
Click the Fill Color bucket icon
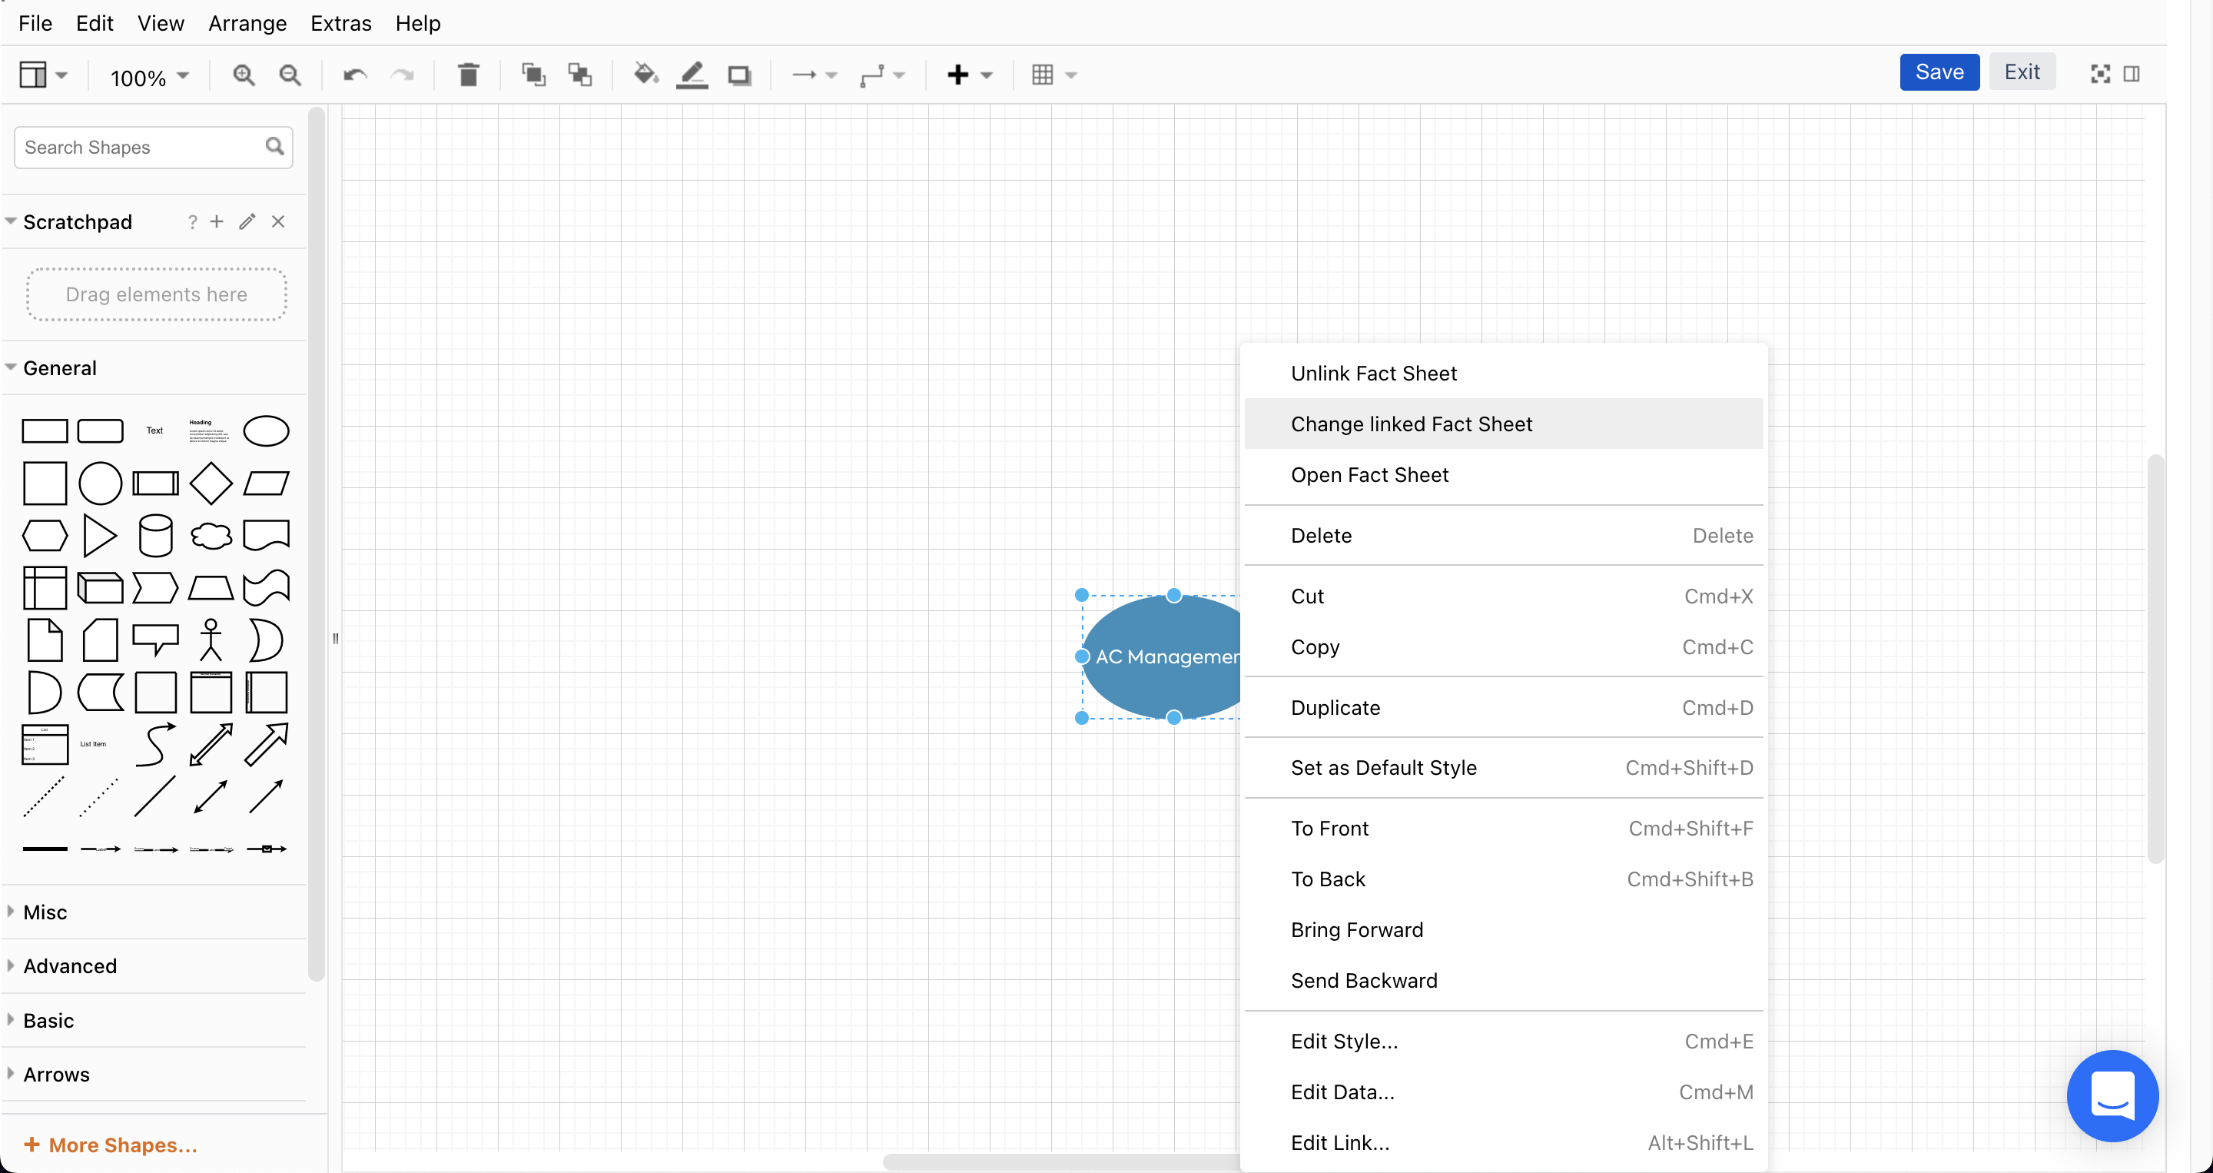coord(645,75)
